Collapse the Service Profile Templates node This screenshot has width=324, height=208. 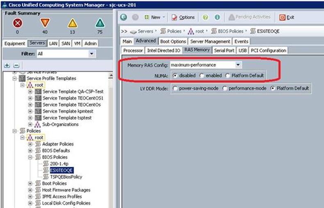(14, 79)
